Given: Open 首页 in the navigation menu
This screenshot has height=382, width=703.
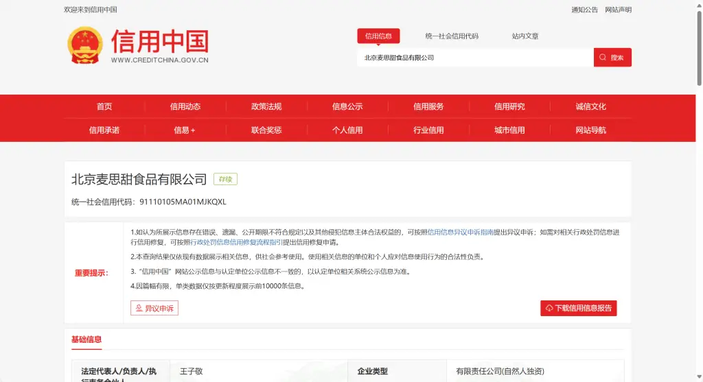Looking at the screenshot, I should tap(104, 106).
